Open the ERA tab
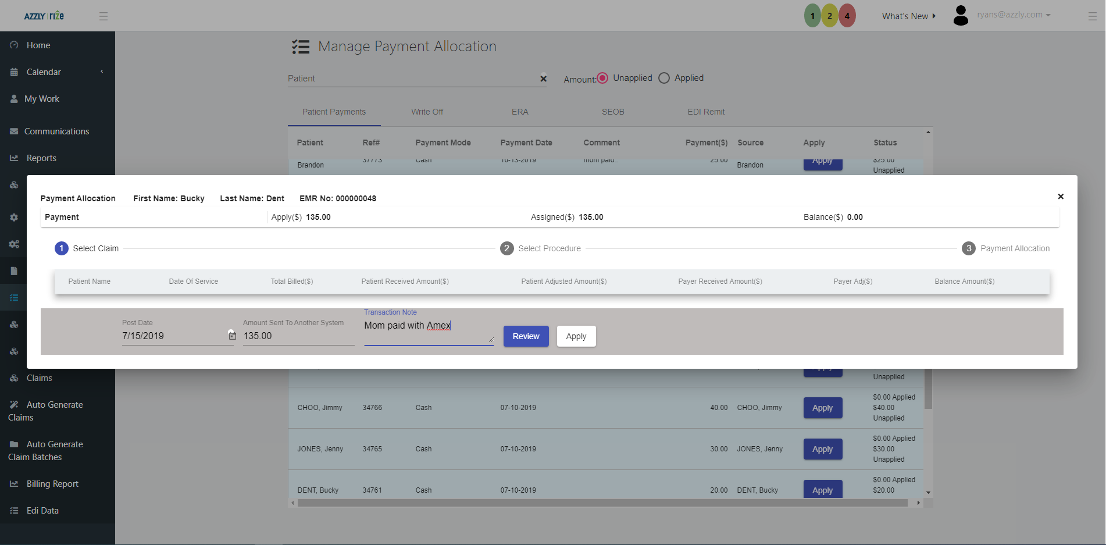 tap(520, 112)
